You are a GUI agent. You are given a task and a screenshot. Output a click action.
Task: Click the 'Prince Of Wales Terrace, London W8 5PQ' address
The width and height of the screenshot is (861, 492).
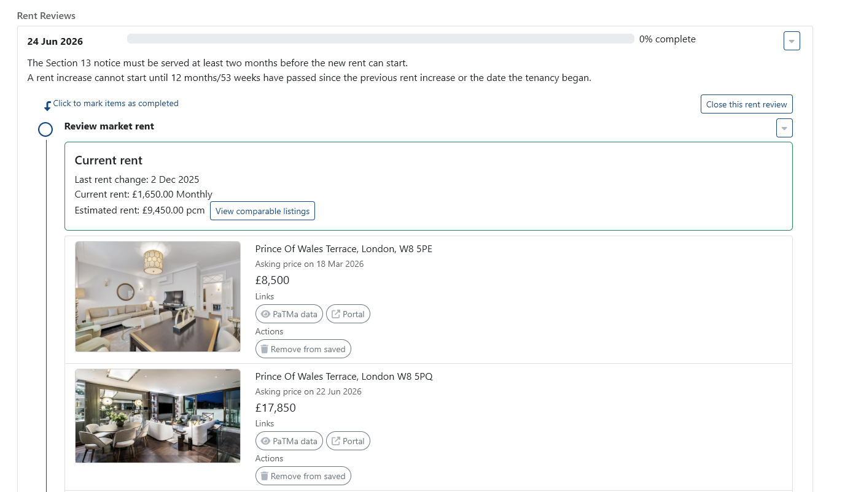point(344,376)
